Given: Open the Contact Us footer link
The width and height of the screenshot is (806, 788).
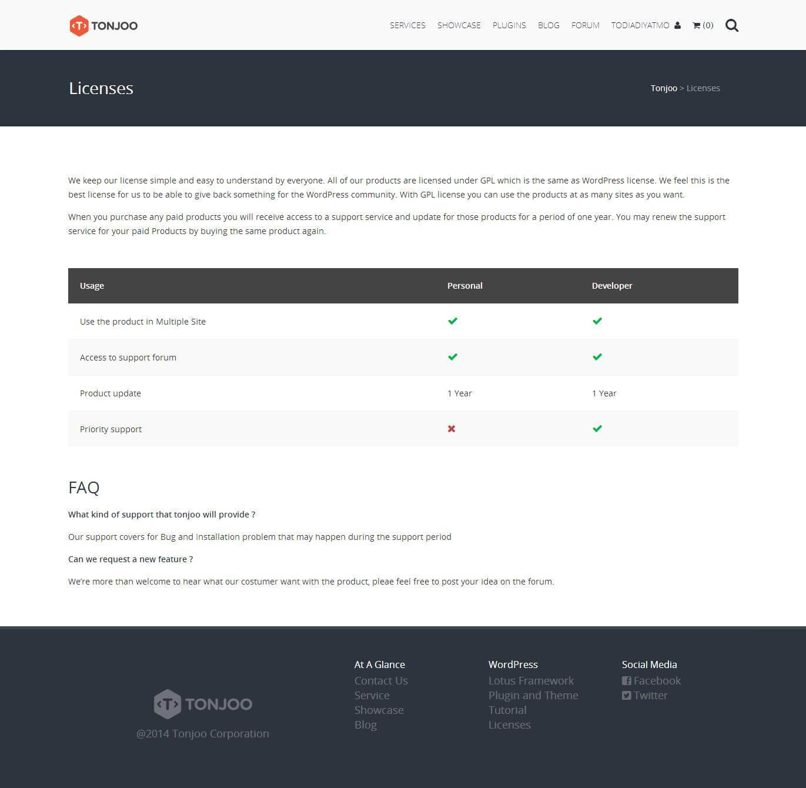Looking at the screenshot, I should tap(381, 680).
